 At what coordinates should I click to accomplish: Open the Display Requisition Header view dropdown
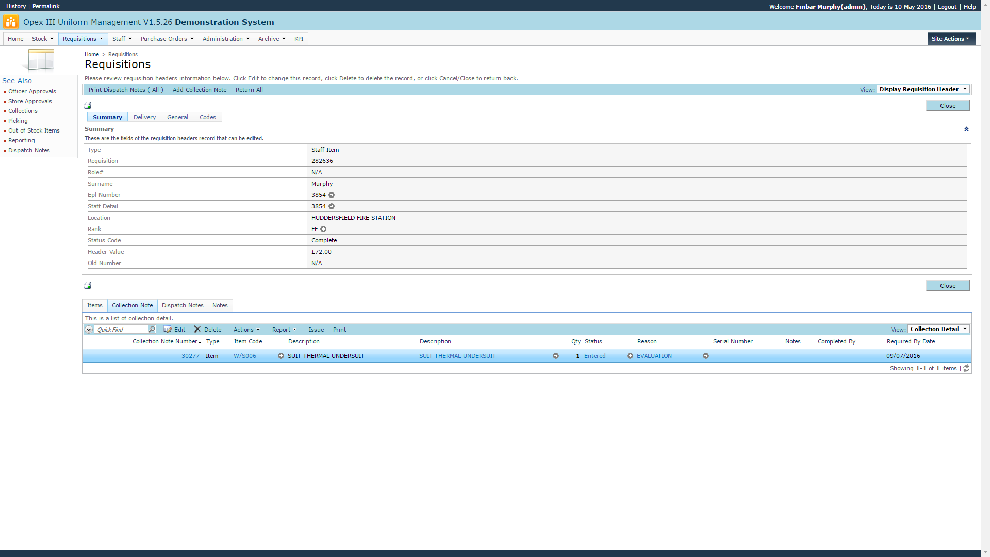pos(923,89)
